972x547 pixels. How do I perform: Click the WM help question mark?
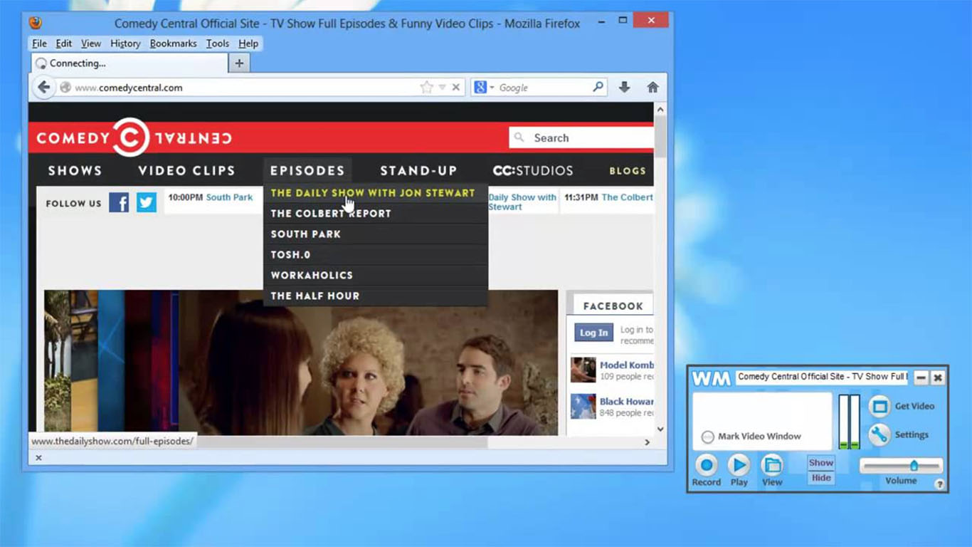[x=939, y=484]
